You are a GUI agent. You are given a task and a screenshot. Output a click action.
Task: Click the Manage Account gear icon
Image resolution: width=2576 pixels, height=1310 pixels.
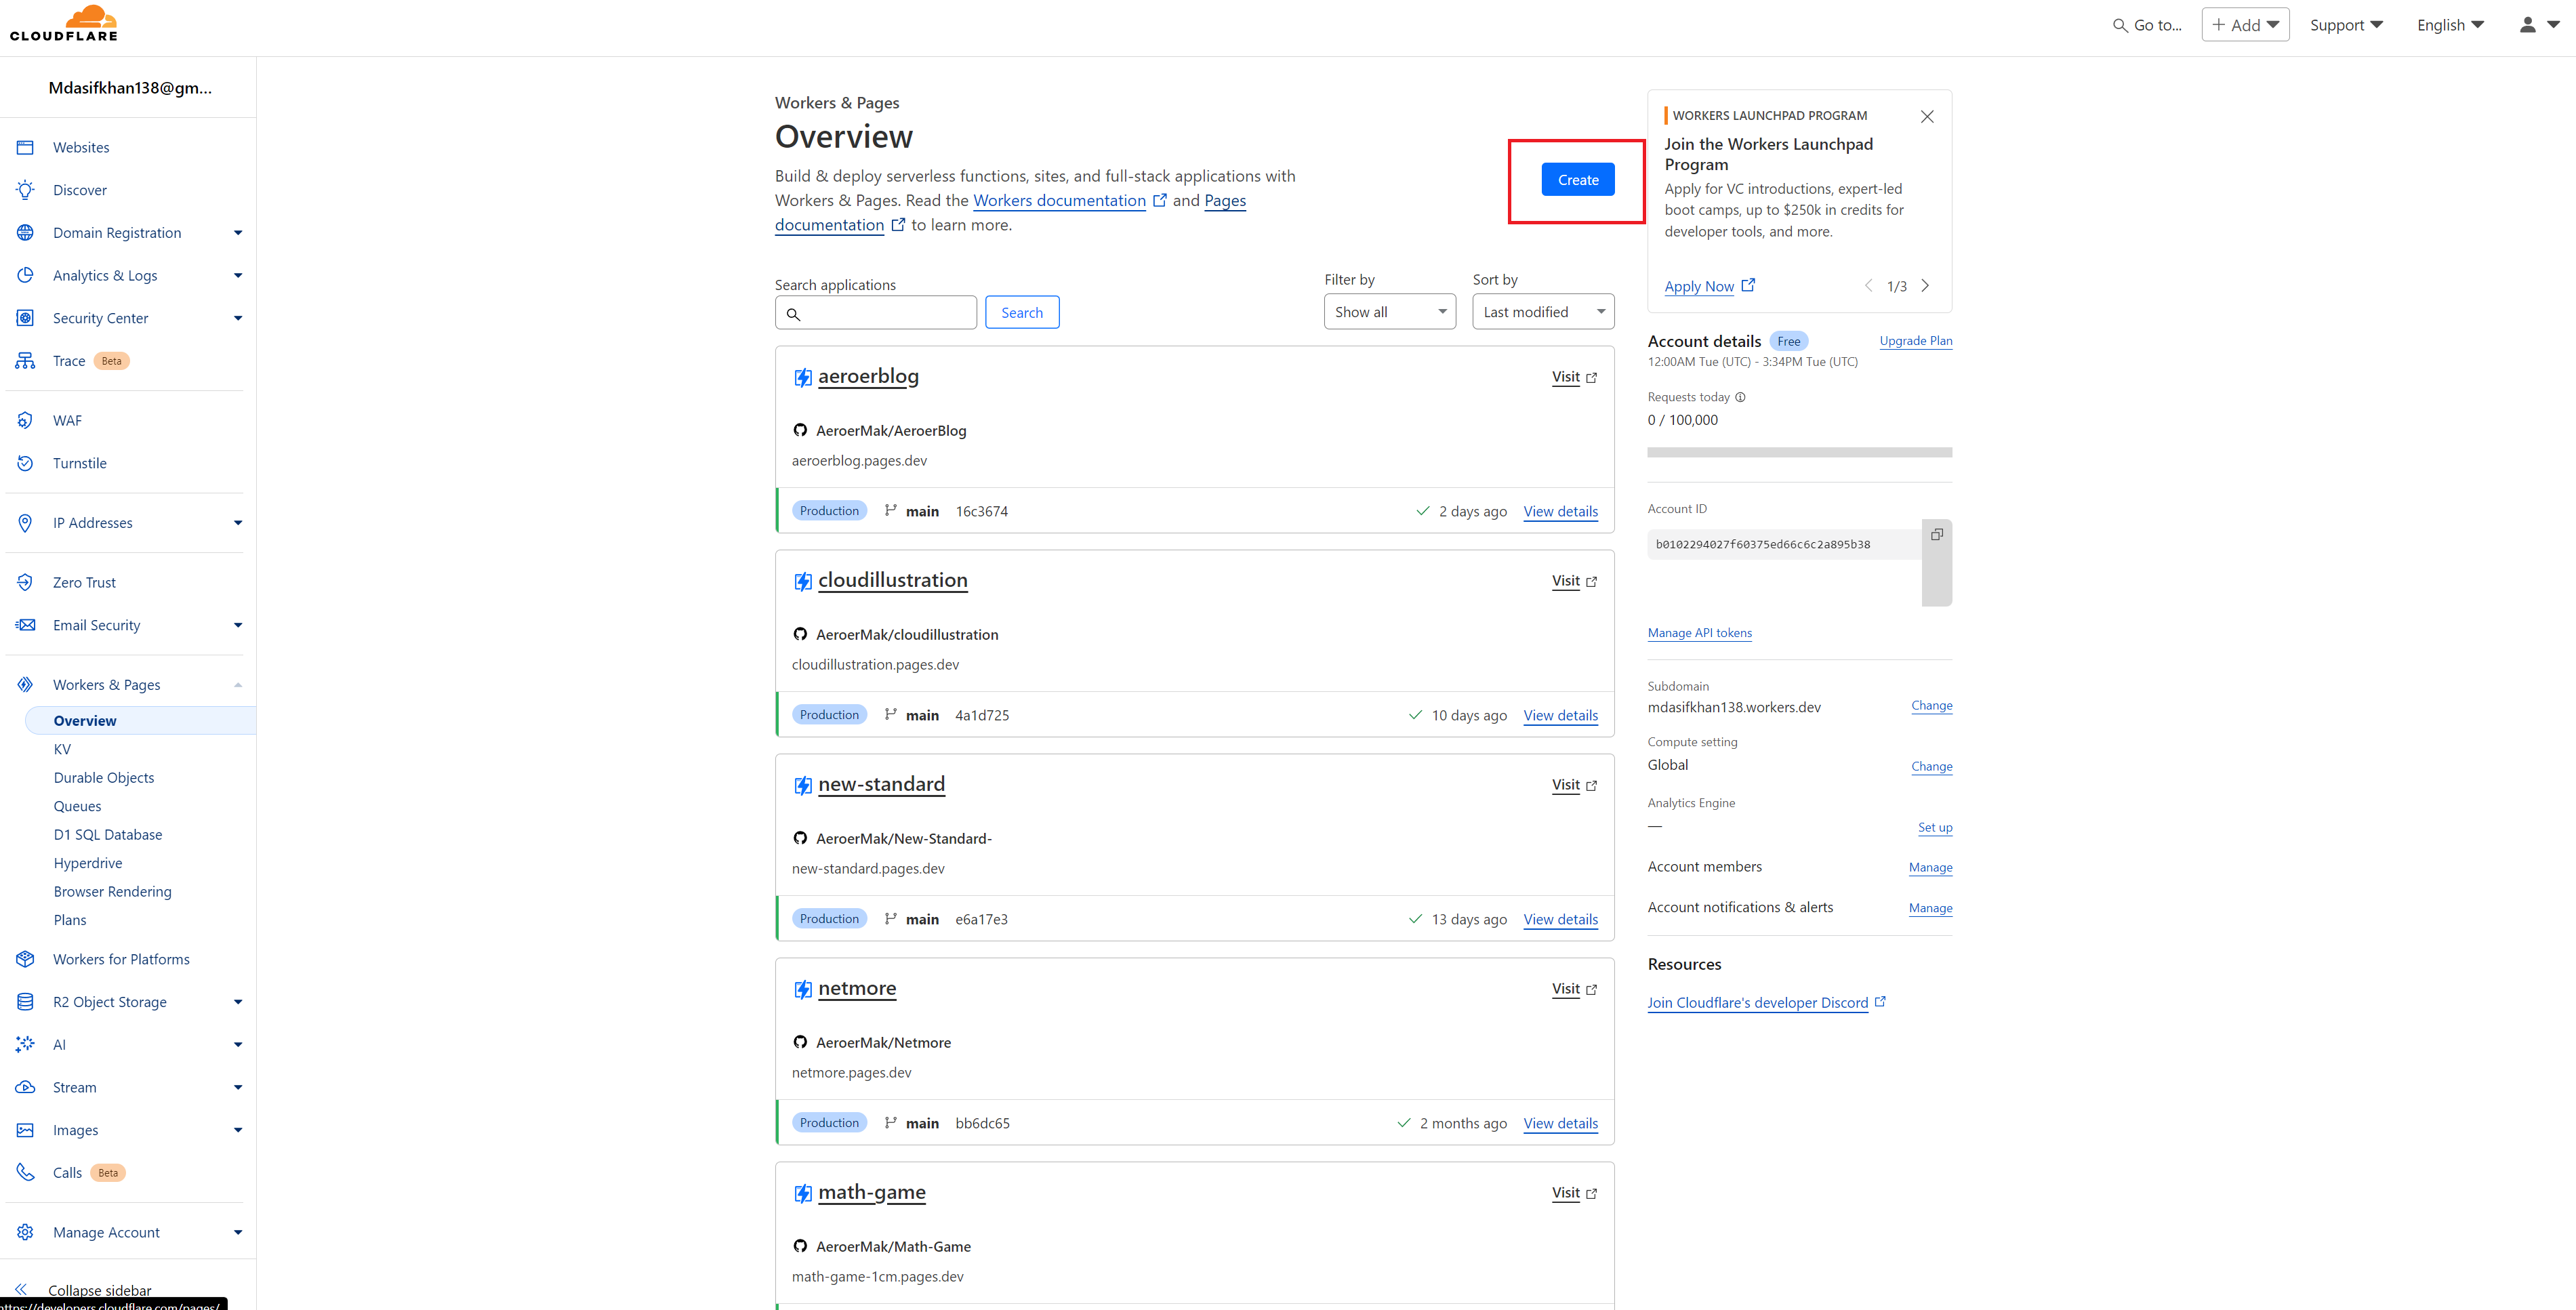[x=25, y=1232]
